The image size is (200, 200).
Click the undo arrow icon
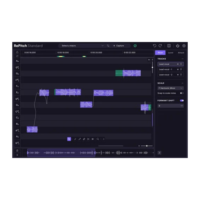(x=154, y=46)
